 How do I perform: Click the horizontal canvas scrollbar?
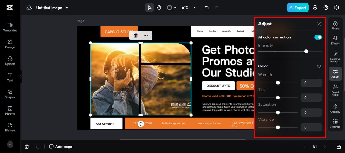(x=183, y=140)
